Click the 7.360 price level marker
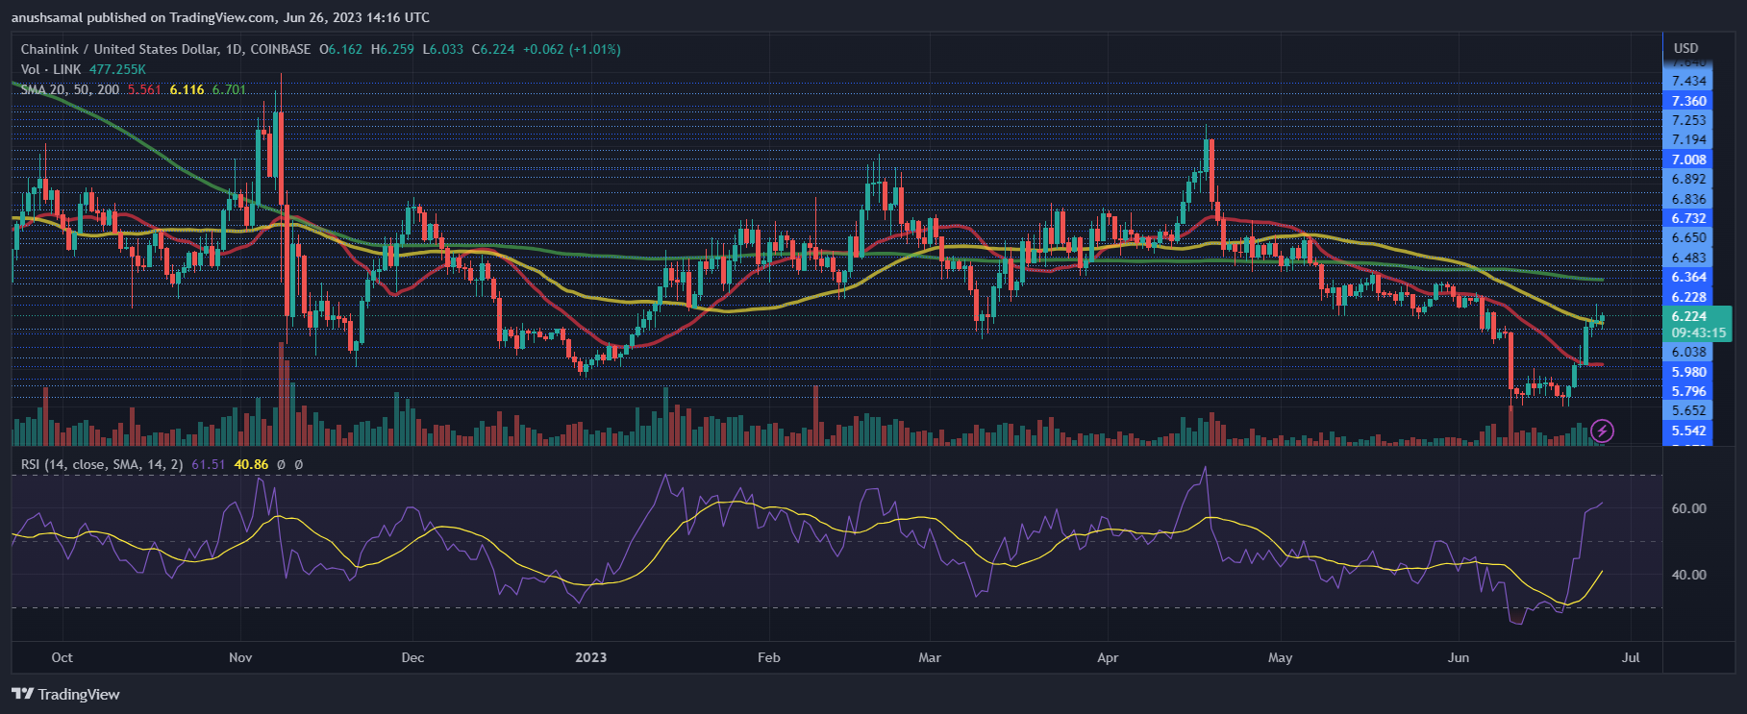Screen dimensions: 1747x714 [1689, 101]
